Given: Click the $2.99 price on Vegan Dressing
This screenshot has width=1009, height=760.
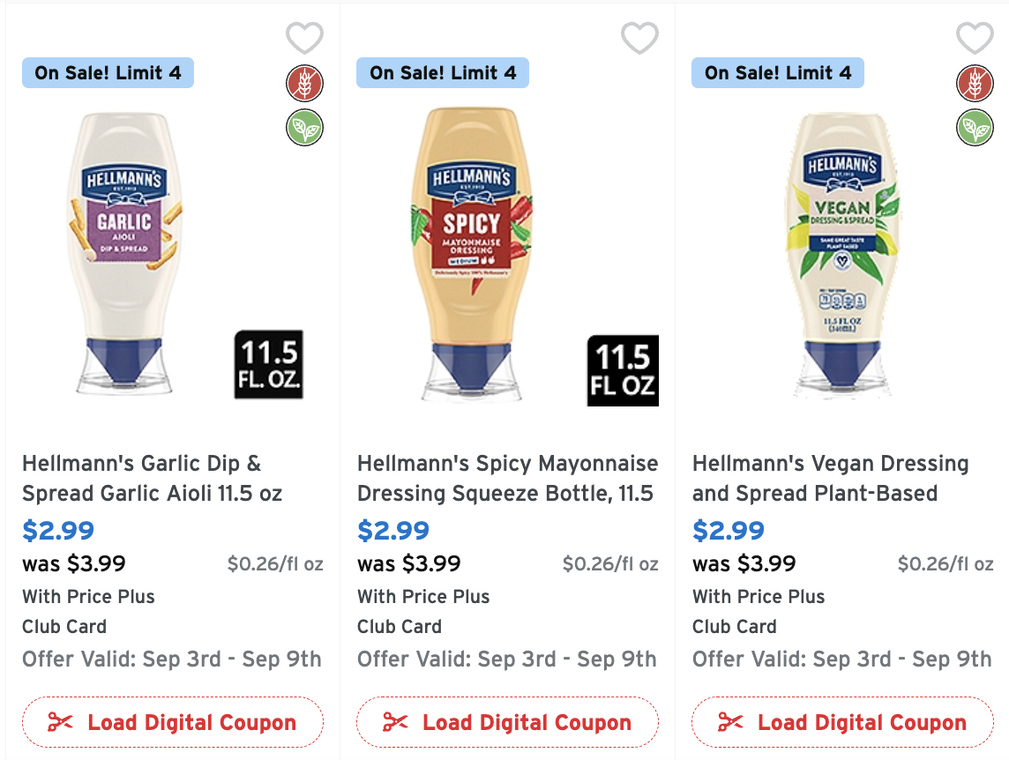Looking at the screenshot, I should (729, 530).
